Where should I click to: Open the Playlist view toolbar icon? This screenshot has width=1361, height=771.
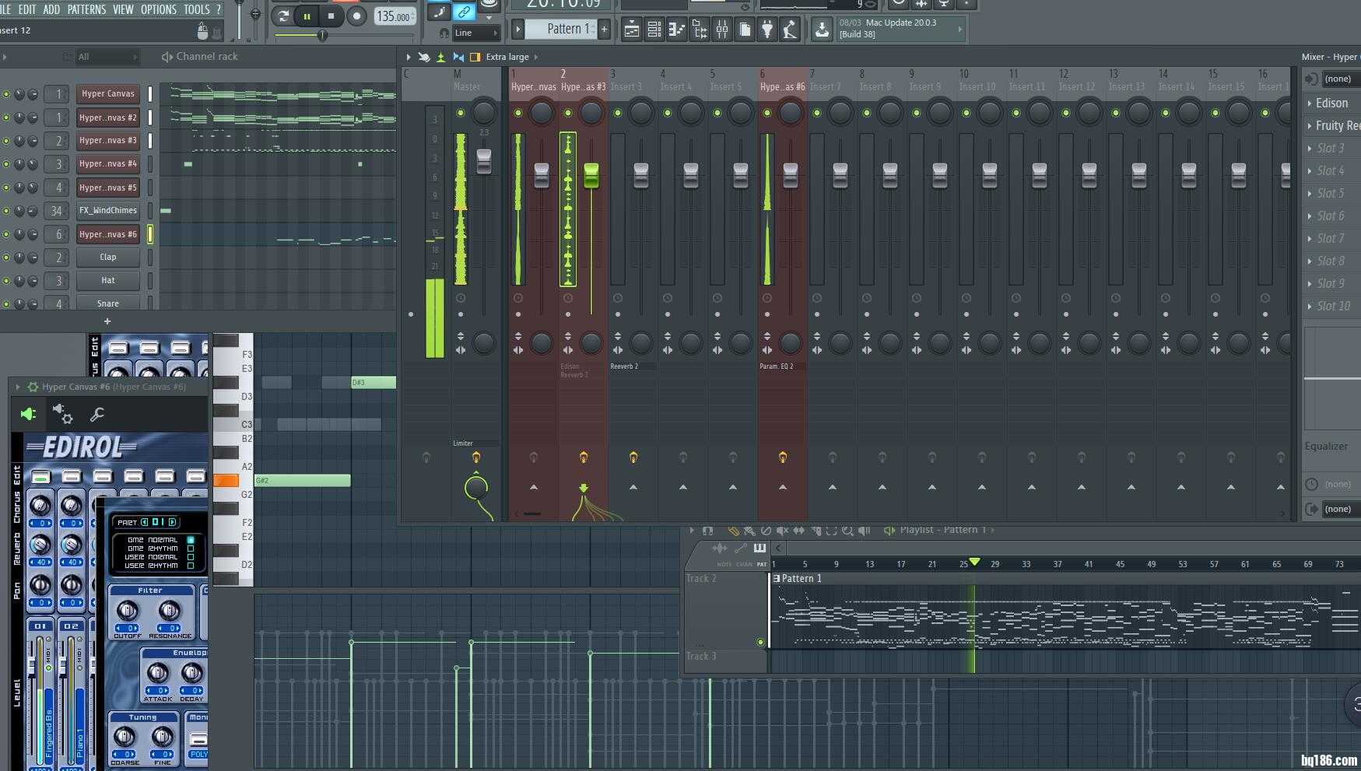pyautogui.click(x=632, y=30)
